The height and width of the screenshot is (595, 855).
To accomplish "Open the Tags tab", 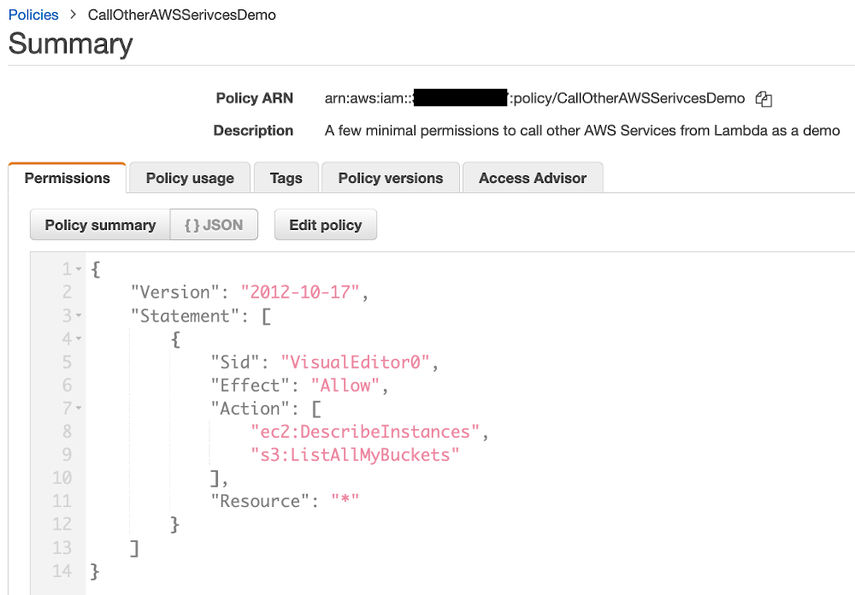I will (286, 178).
